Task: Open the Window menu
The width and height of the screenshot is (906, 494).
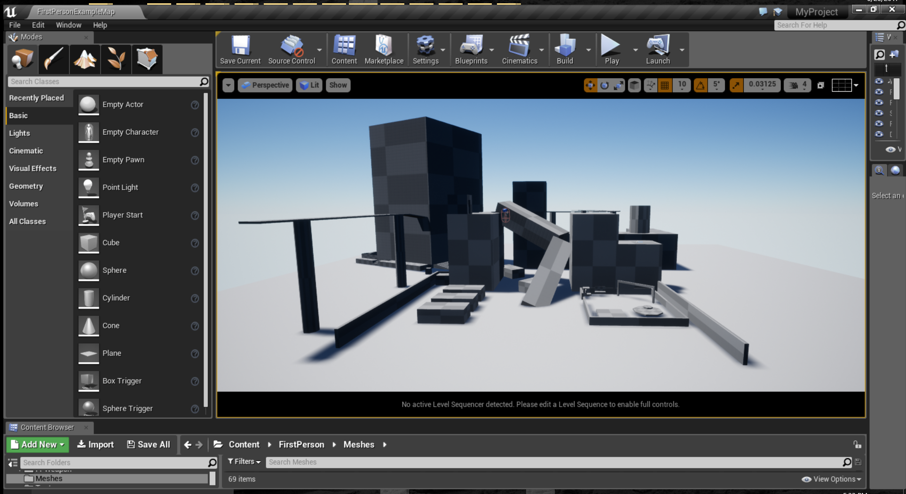Action: click(69, 25)
